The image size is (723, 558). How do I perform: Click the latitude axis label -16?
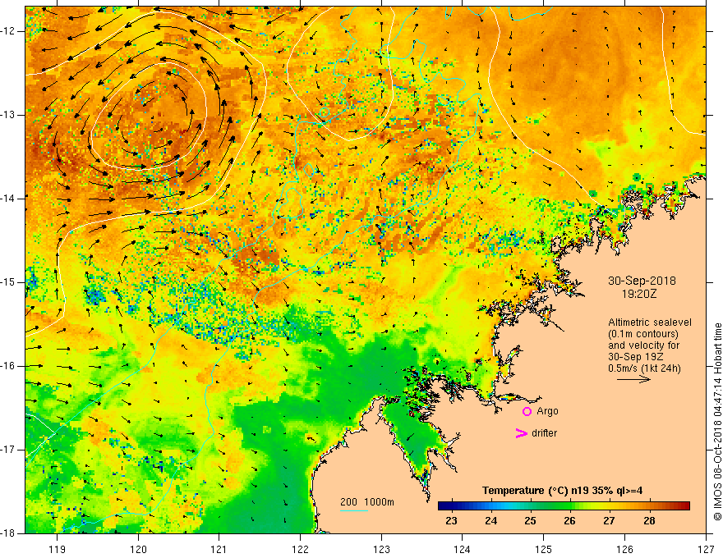(9, 367)
